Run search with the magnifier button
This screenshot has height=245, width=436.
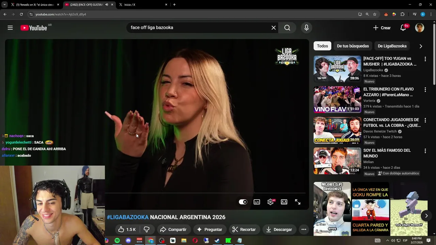[x=287, y=28]
